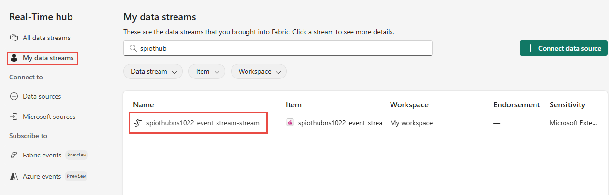Image resolution: width=609 pixels, height=195 pixels.
Task: Click the Data sources plus-circle icon
Action: pos(14,96)
